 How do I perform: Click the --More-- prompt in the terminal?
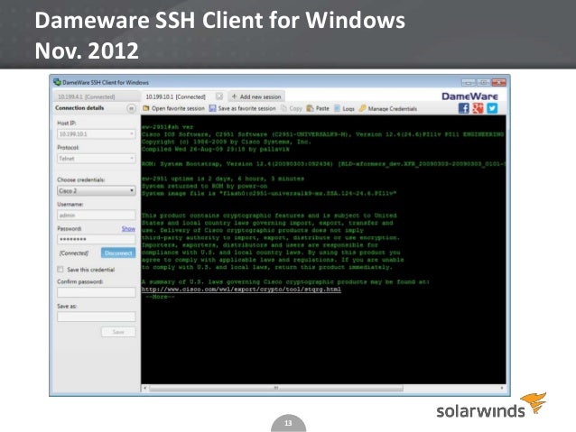tap(160, 297)
